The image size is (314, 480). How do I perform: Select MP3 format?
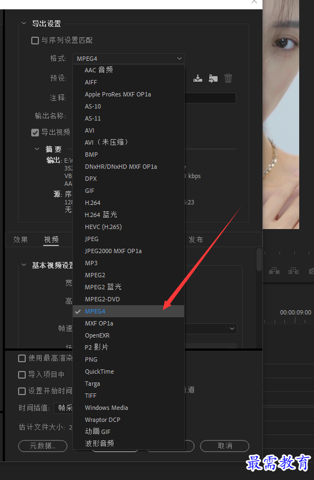[128, 263]
